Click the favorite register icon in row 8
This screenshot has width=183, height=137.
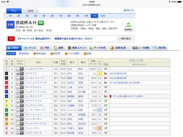click(x=105, y=101)
